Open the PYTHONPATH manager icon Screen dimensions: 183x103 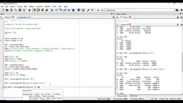point(92,10)
